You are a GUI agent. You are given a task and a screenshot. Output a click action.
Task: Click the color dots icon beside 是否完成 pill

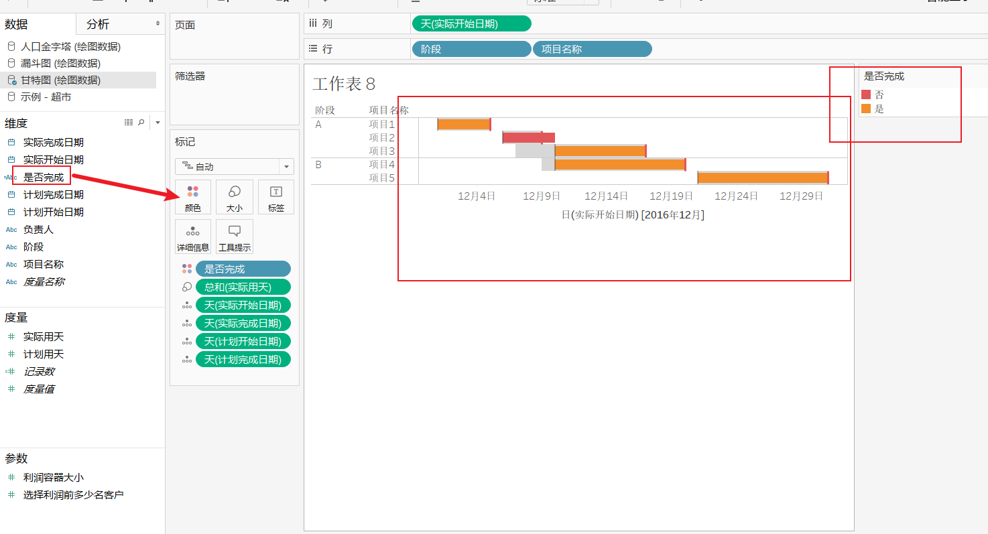(187, 269)
